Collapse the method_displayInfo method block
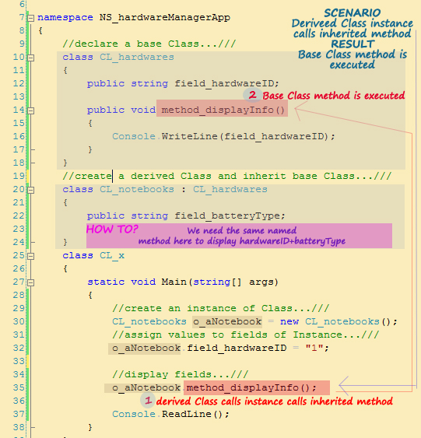This screenshot has height=438, width=421. coord(30,110)
